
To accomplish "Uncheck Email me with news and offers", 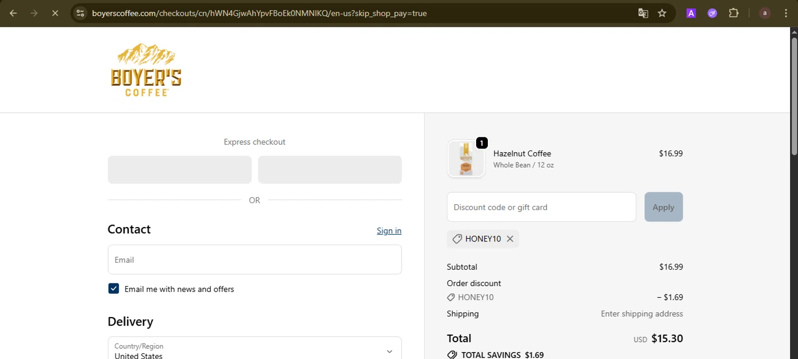I will click(113, 289).
